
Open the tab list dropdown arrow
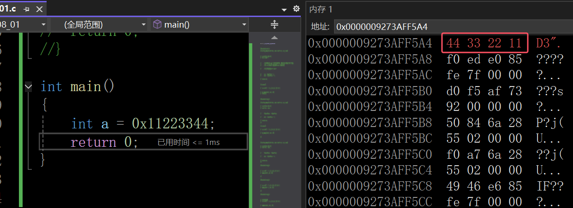pyautogui.click(x=284, y=9)
